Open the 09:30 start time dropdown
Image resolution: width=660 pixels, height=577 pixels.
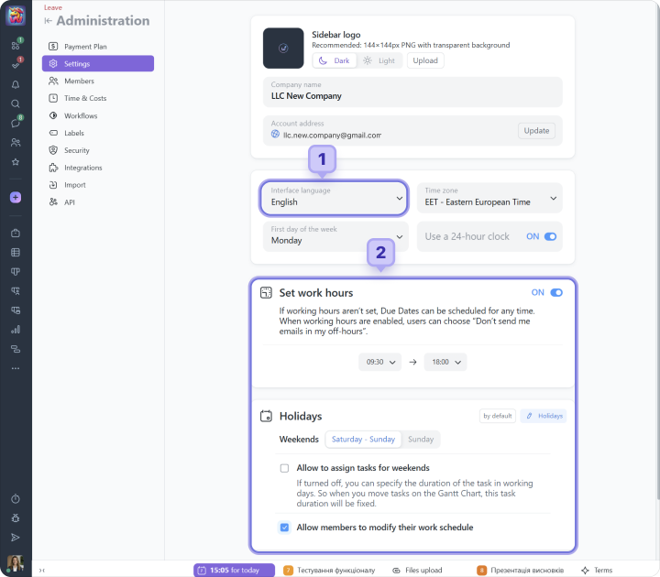pos(379,363)
